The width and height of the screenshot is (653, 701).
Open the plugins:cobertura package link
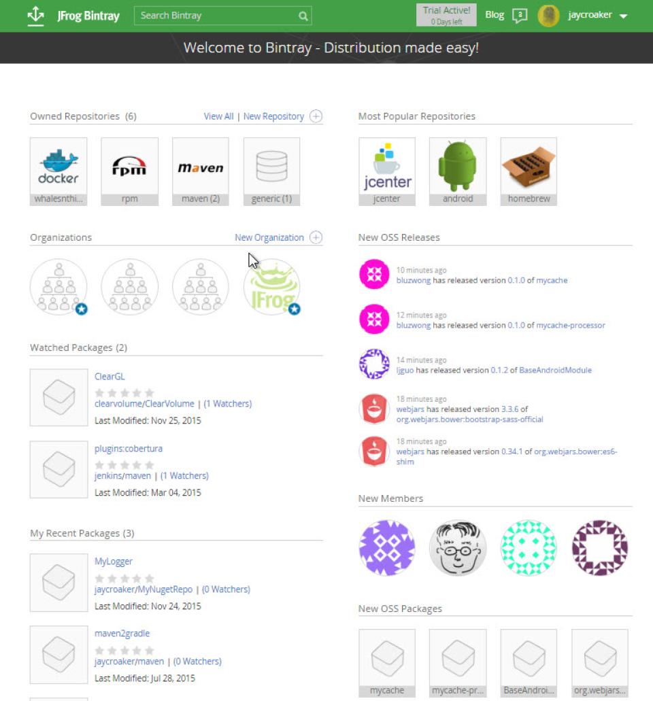pos(129,448)
